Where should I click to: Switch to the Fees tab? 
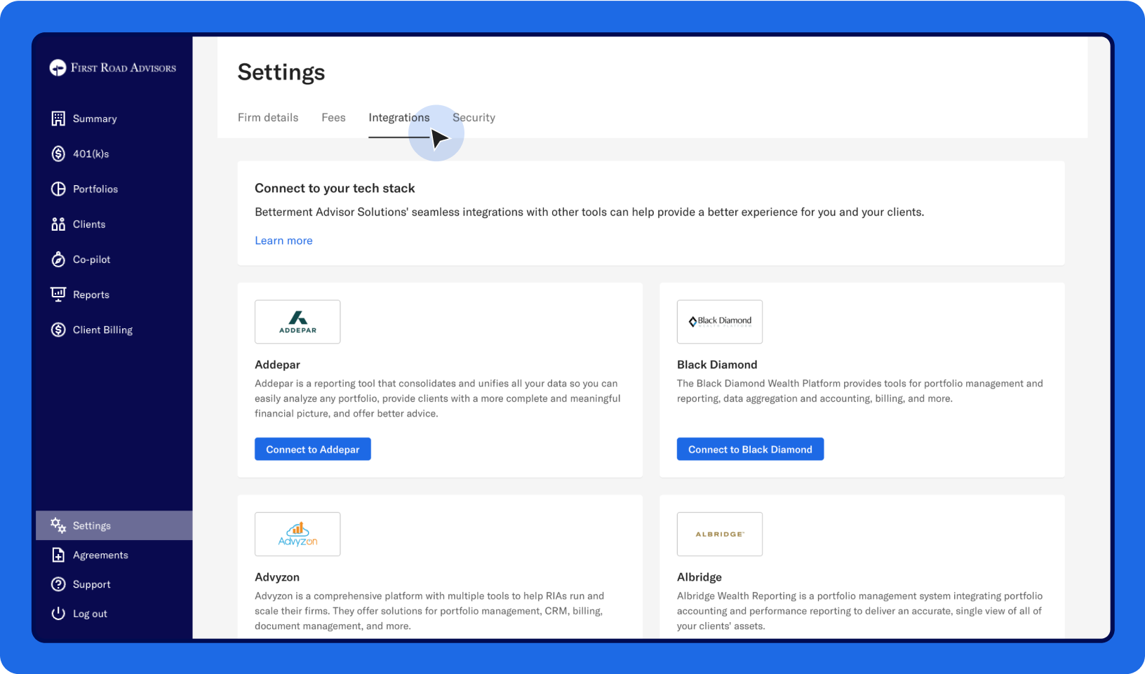pyautogui.click(x=333, y=117)
